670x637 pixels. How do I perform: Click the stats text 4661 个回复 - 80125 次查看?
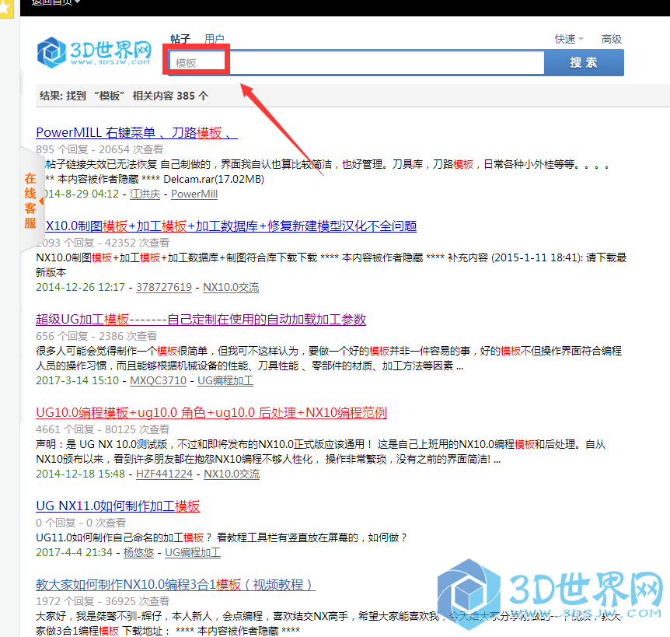[x=103, y=429]
